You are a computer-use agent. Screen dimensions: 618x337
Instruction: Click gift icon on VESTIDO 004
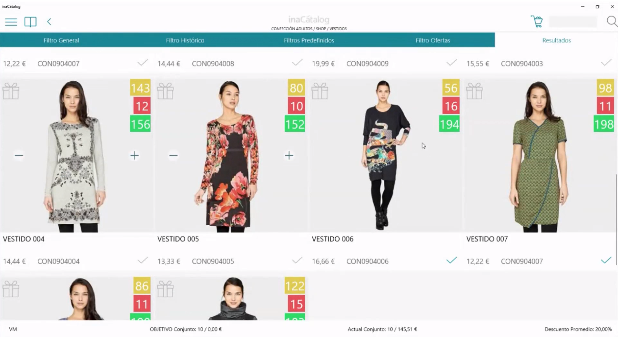[11, 91]
